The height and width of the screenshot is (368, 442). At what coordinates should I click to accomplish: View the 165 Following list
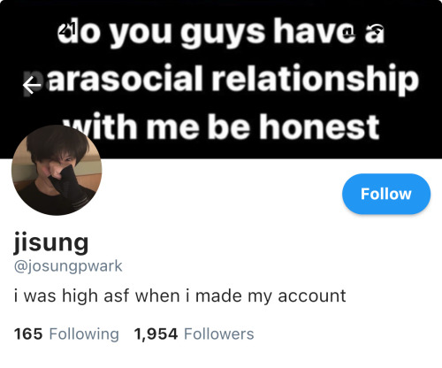(x=66, y=333)
